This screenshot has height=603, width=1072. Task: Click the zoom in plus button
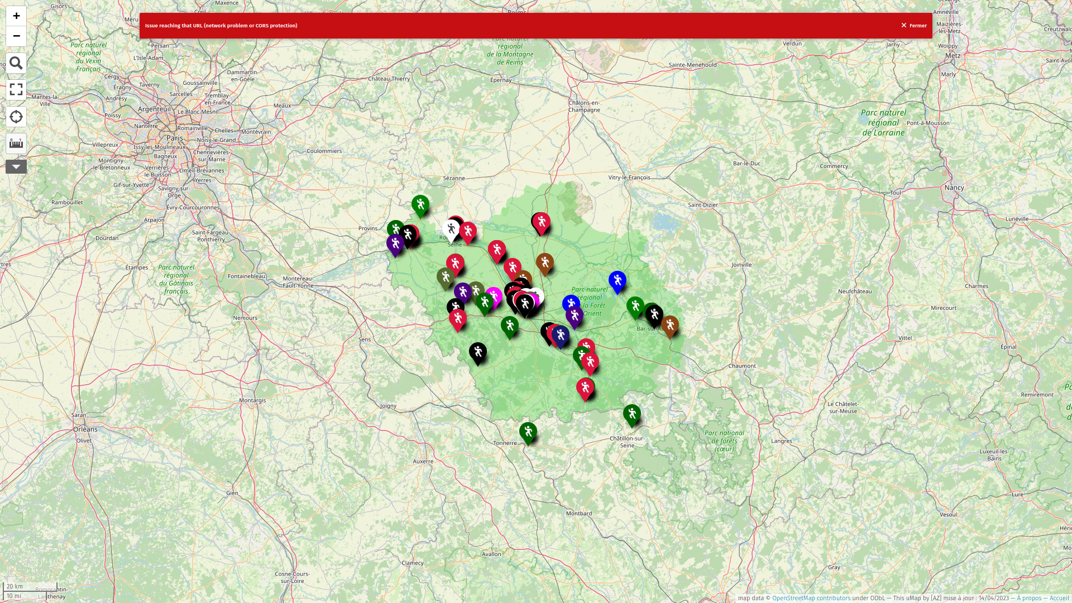coord(16,16)
